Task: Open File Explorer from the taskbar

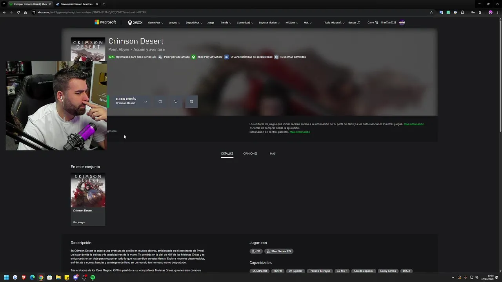Action: click(x=58, y=277)
